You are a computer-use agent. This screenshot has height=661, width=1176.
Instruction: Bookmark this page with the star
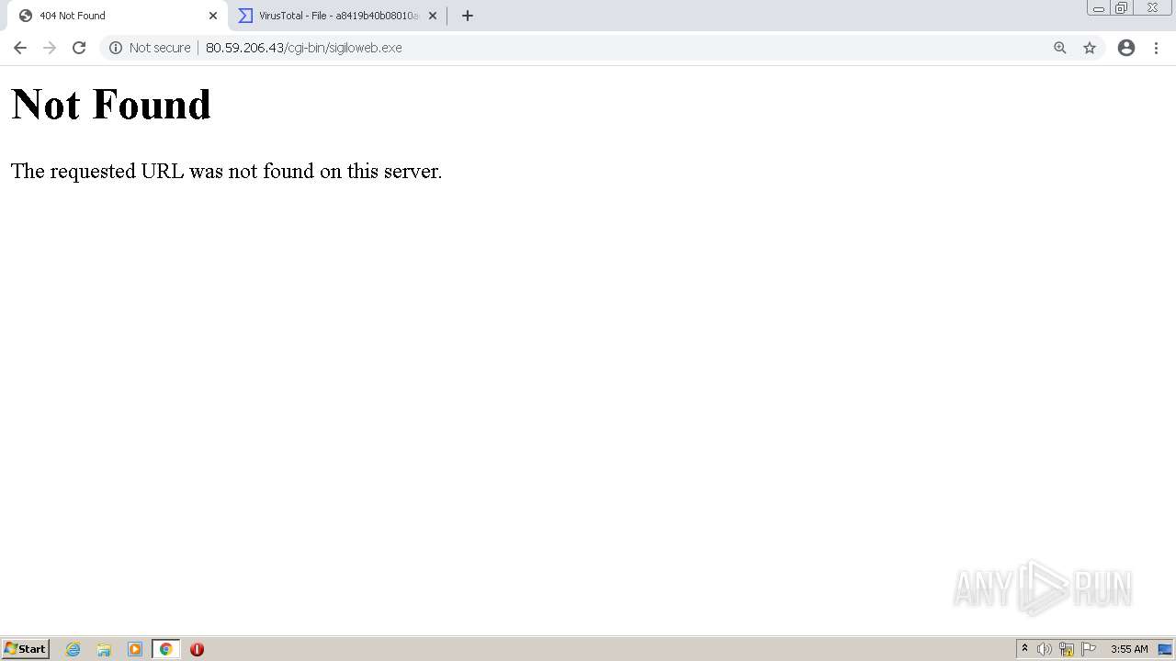(1090, 48)
